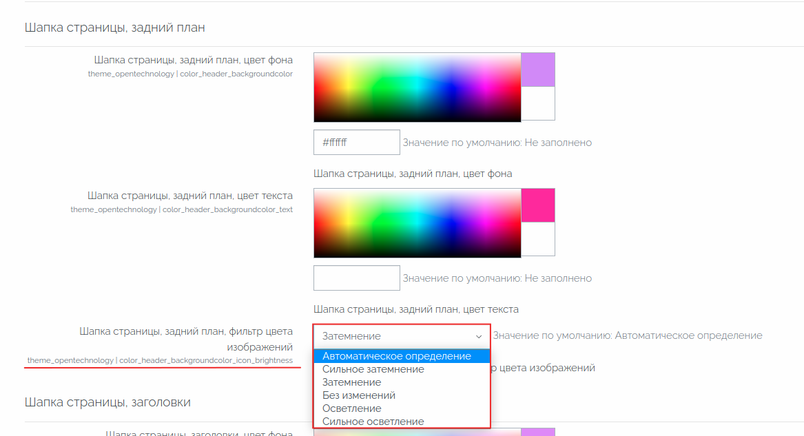
Task: Click the label Шапка страницы, задний план, фильтр цвета изображений
Action: coord(186,339)
